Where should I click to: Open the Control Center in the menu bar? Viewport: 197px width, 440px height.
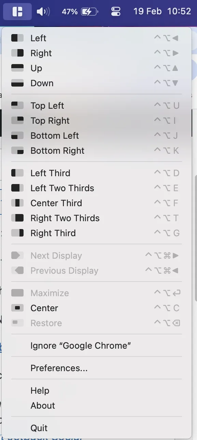coord(116,12)
